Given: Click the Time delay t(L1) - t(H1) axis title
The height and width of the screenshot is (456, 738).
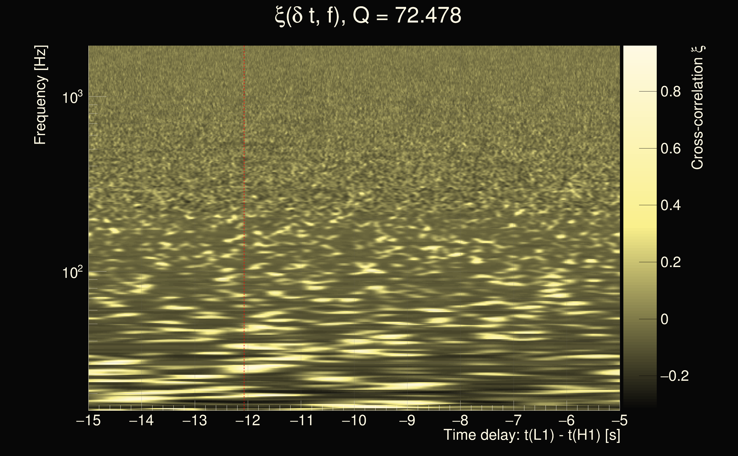Looking at the screenshot, I should coord(532,435).
